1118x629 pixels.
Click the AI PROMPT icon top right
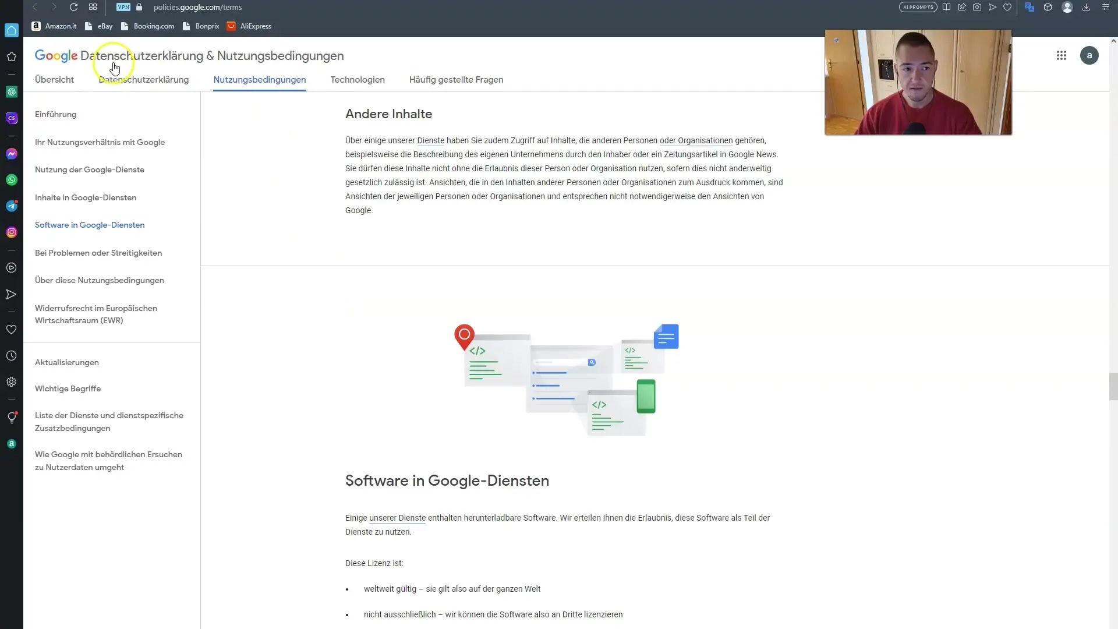[x=918, y=7]
